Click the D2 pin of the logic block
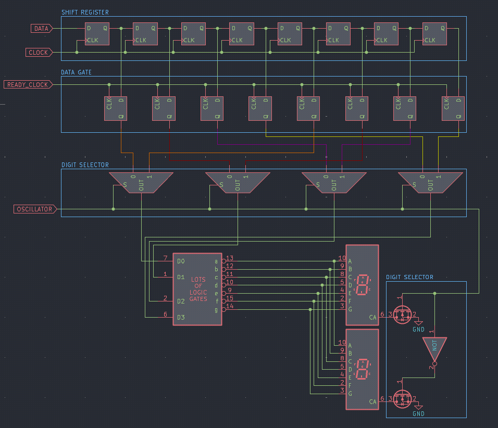Viewport: 498px width, 428px height. 181,301
